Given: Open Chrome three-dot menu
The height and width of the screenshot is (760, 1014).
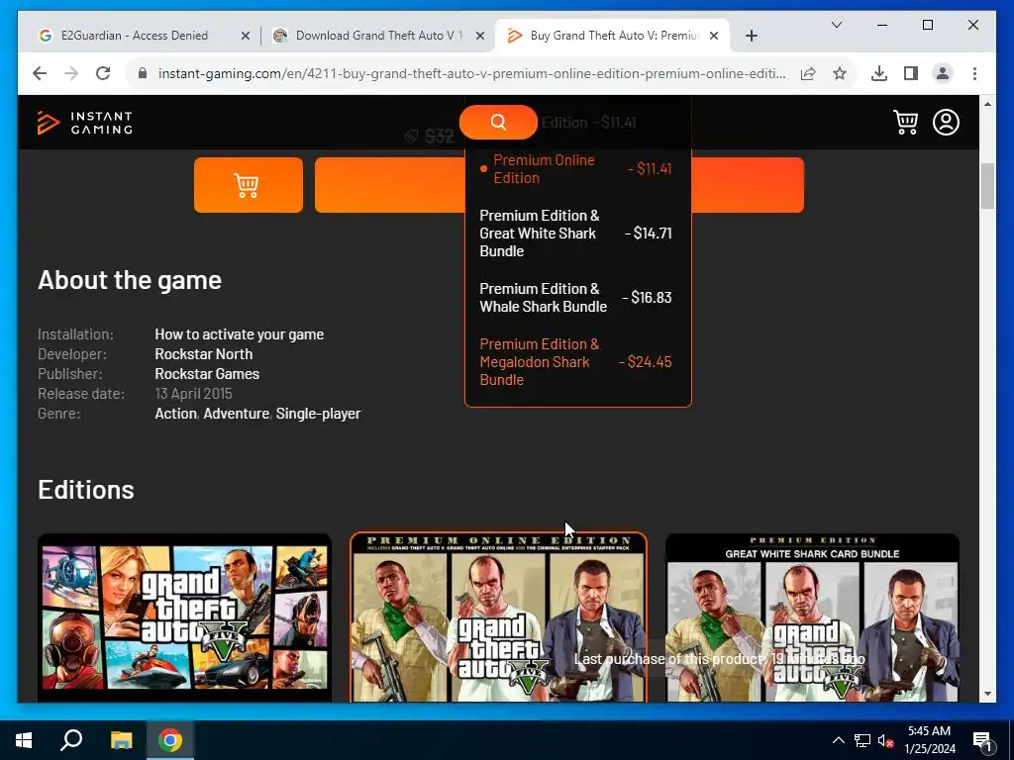Looking at the screenshot, I should (974, 73).
